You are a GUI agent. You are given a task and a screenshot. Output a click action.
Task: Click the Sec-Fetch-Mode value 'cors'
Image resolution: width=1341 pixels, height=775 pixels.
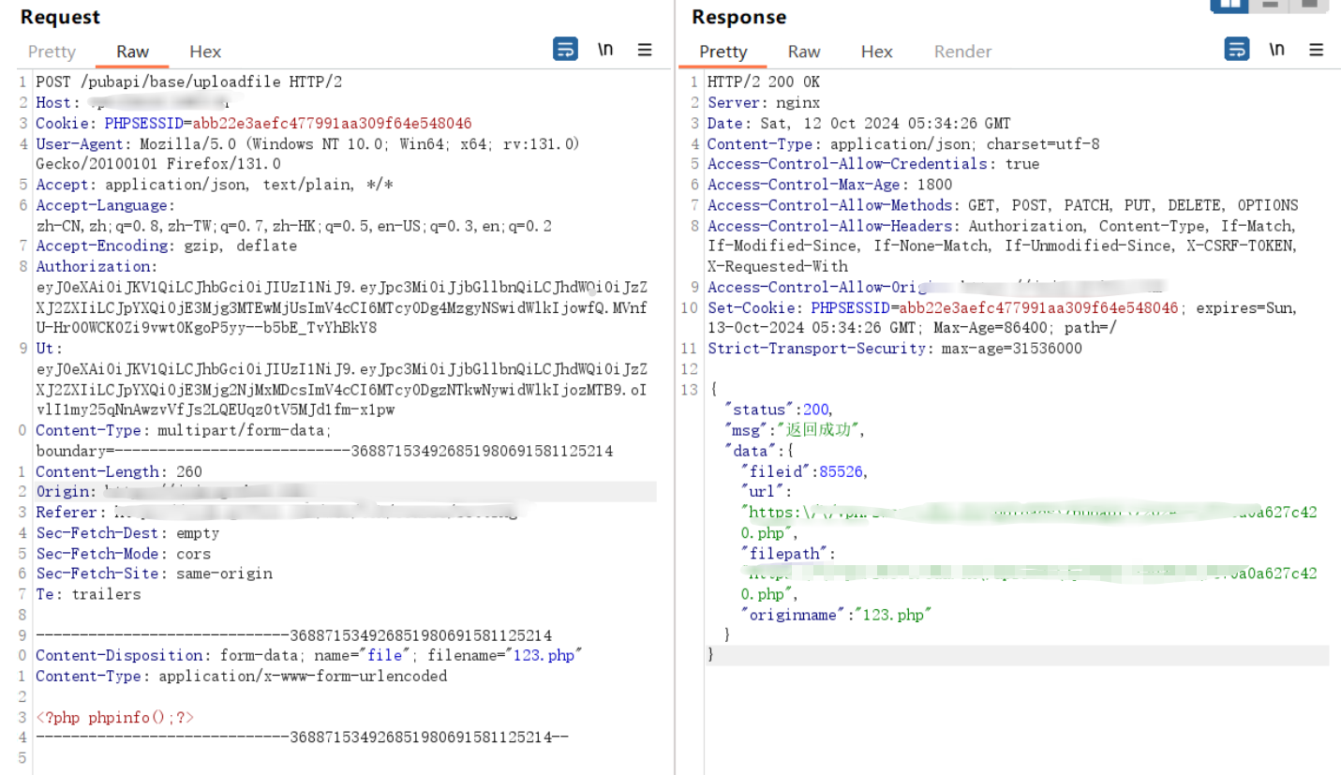(x=194, y=554)
